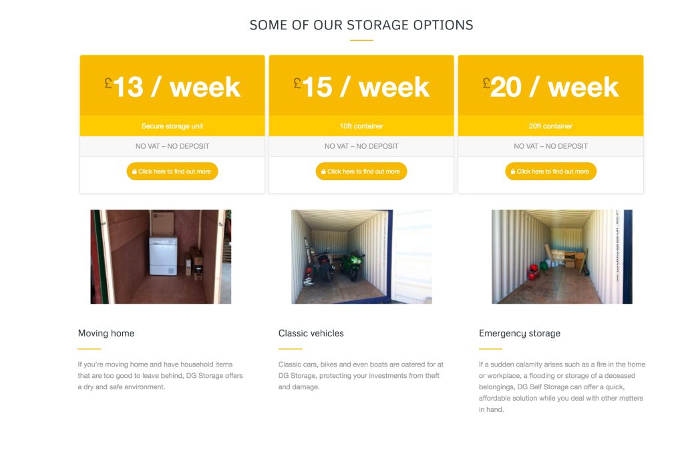Viewport: 684px width, 470px height.
Task: Select the Emergency storage heading
Action: pyautogui.click(x=519, y=333)
